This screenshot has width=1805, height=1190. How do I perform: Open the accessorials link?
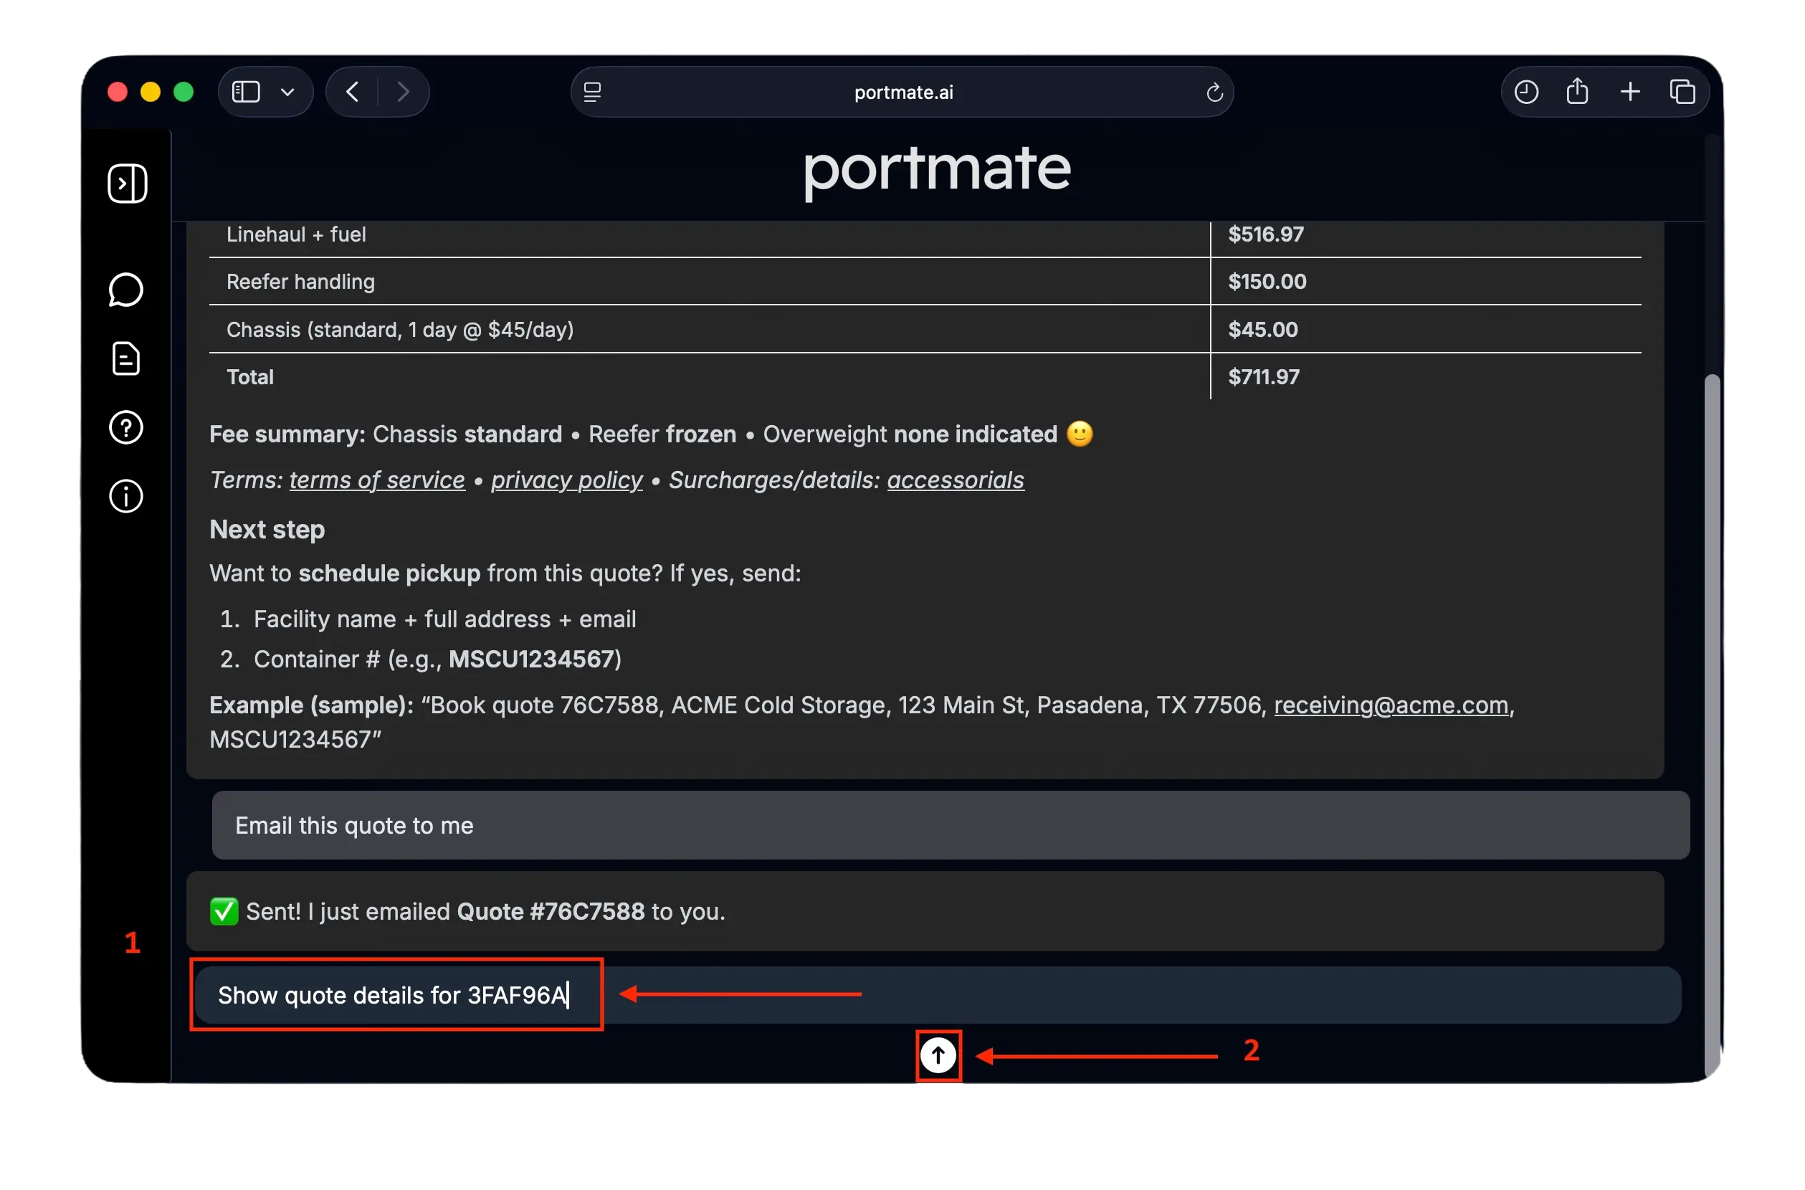point(956,480)
